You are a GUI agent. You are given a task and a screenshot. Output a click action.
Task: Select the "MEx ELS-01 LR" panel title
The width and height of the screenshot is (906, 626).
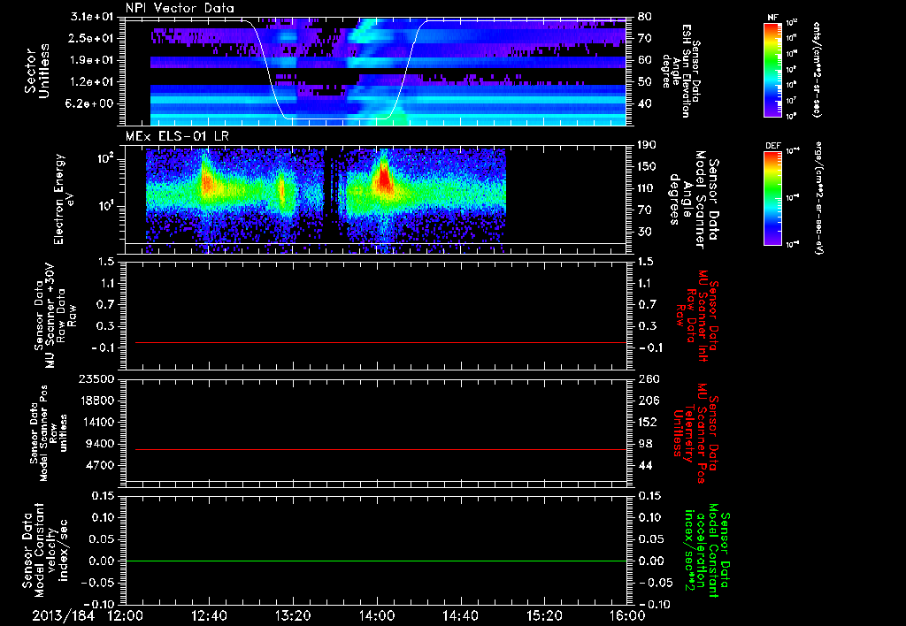click(x=177, y=136)
